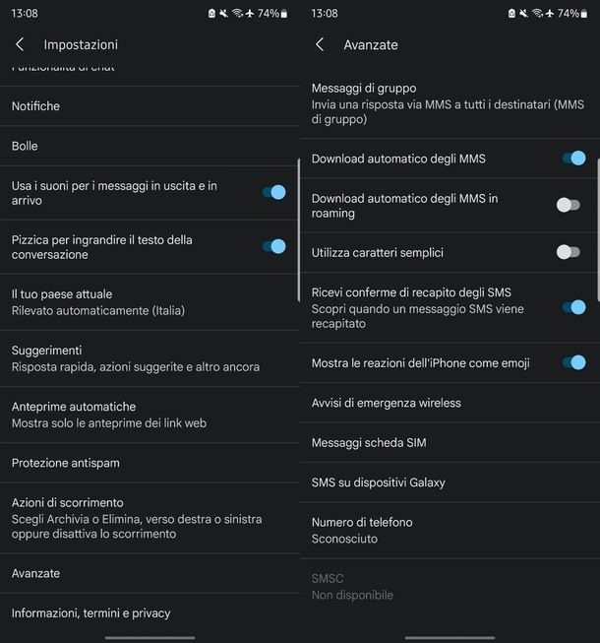Tap the Wi-Fi icon in left status bar
Viewport: 600px width, 643px height.
click(x=238, y=14)
